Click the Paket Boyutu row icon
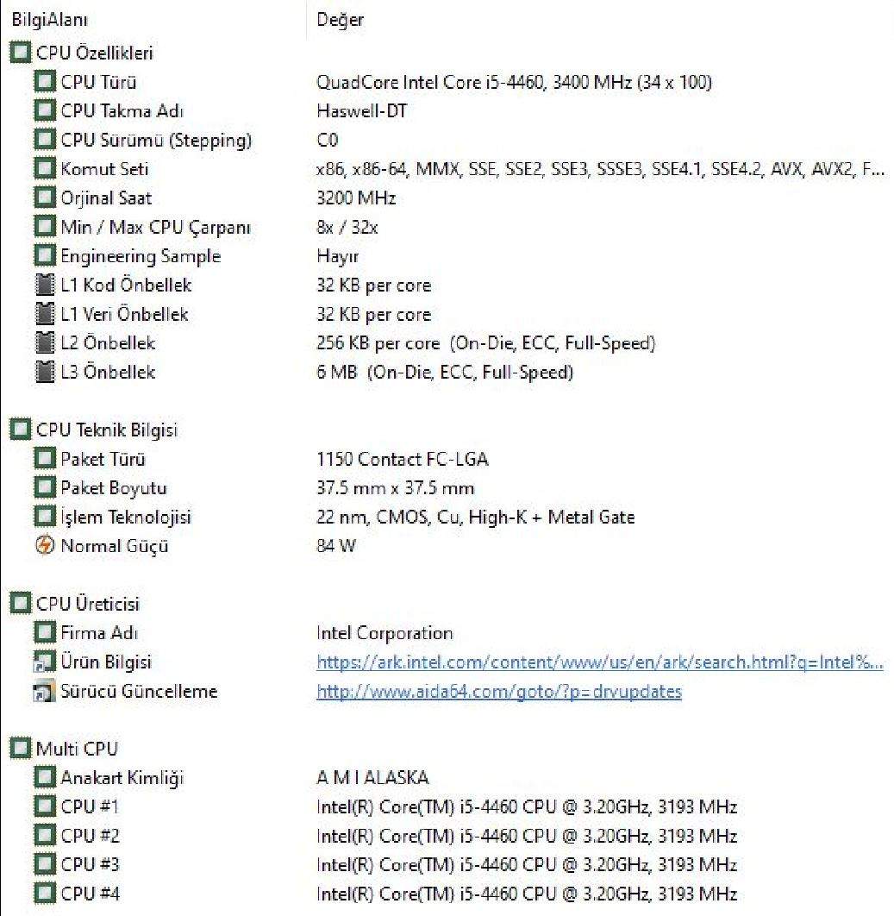Viewport: 894px width, 916px height. click(45, 487)
